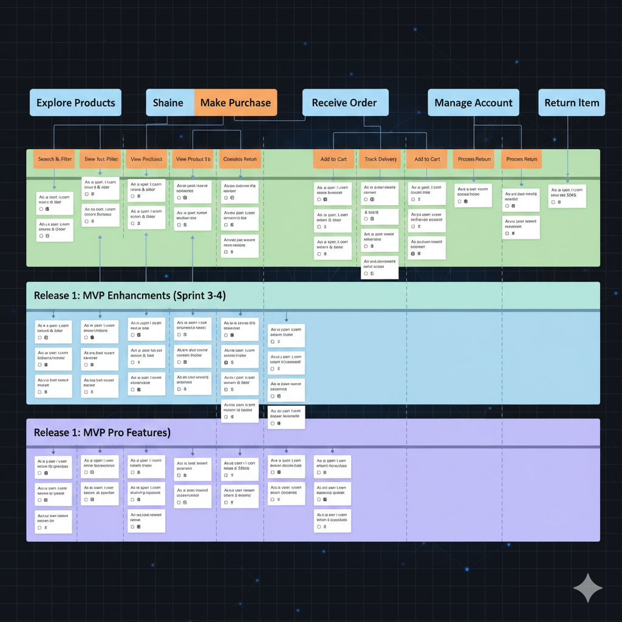Tick checkbox on first story under Track Delivery
This screenshot has width=622, height=622.
pyautogui.click(x=365, y=199)
